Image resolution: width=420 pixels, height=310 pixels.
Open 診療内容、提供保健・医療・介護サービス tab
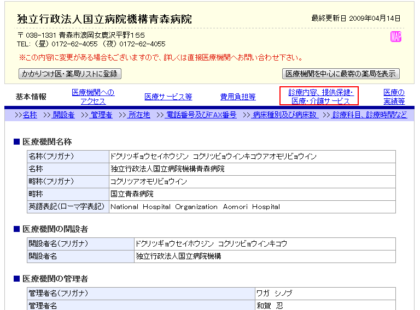tap(321, 97)
